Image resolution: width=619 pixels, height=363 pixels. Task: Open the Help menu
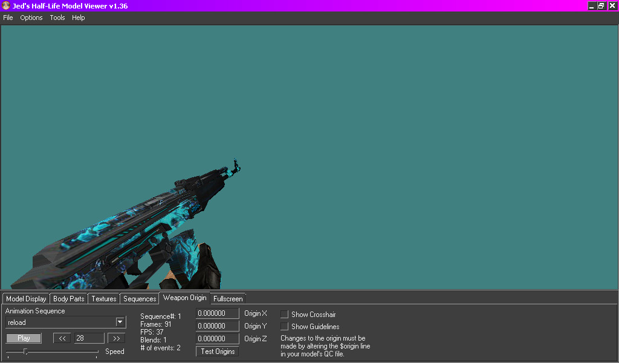pos(78,18)
